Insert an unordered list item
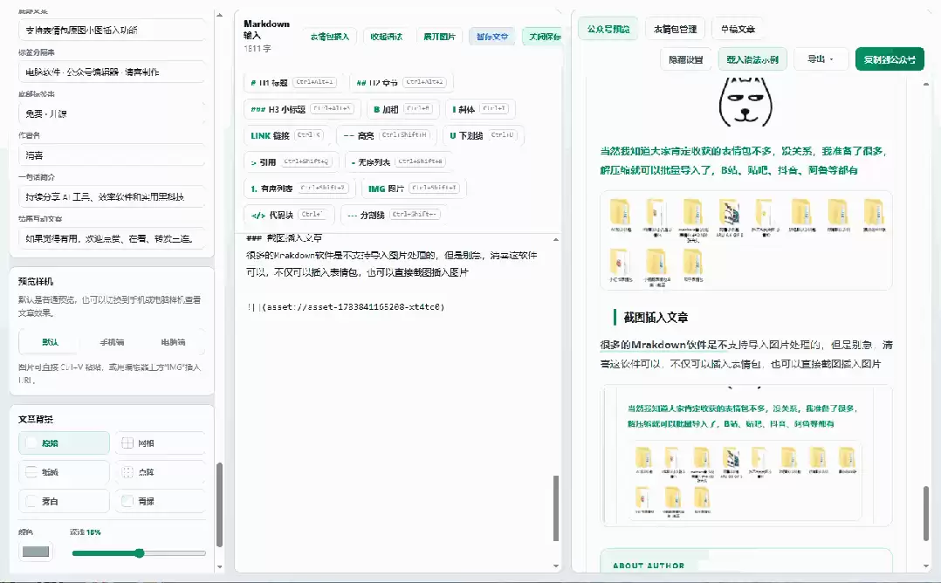 [398, 162]
